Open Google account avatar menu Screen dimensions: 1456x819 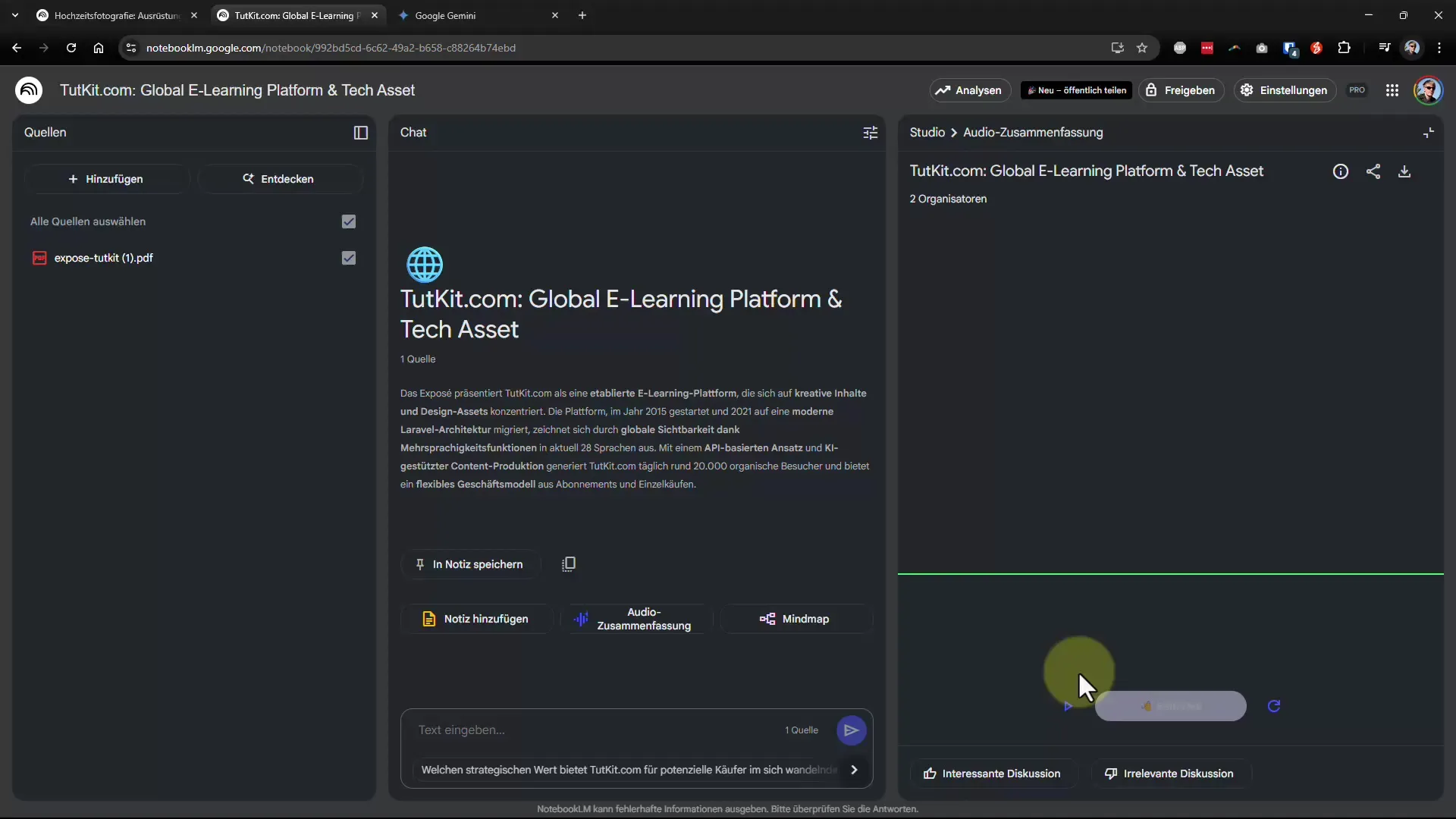[1429, 90]
